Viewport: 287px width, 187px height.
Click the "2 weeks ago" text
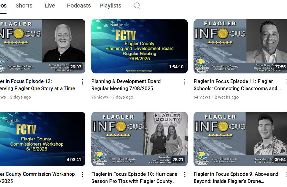(x=227, y=97)
